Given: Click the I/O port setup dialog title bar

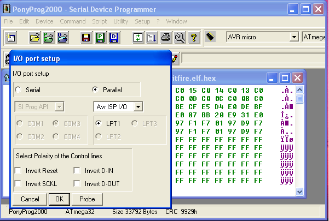Looking at the screenshot, I should click(91, 59).
